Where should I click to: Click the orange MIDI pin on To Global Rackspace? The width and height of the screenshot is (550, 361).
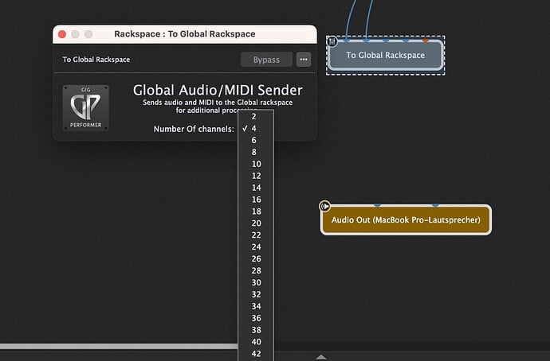pyautogui.click(x=426, y=39)
